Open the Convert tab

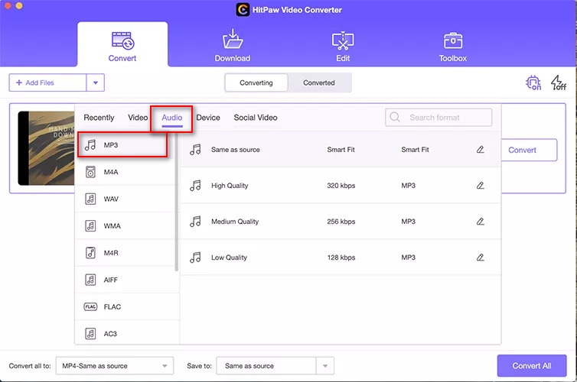pyautogui.click(x=122, y=45)
